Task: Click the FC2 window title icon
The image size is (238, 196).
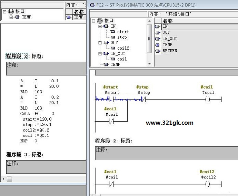Action: point(92,5)
